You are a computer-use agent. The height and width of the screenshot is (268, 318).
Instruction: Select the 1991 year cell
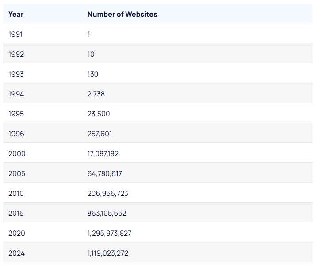point(16,34)
